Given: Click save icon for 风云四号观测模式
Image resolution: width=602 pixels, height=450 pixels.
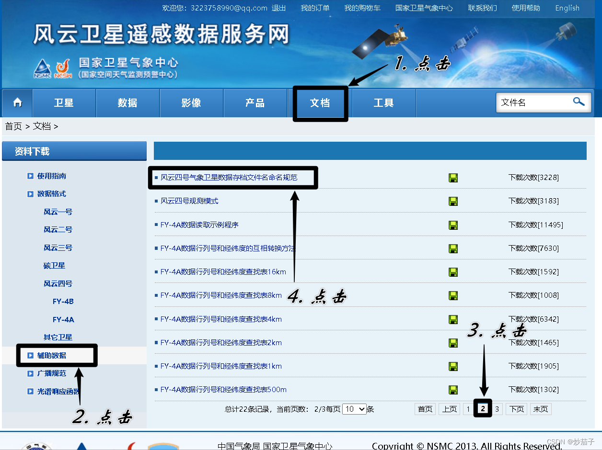Looking at the screenshot, I should (453, 201).
